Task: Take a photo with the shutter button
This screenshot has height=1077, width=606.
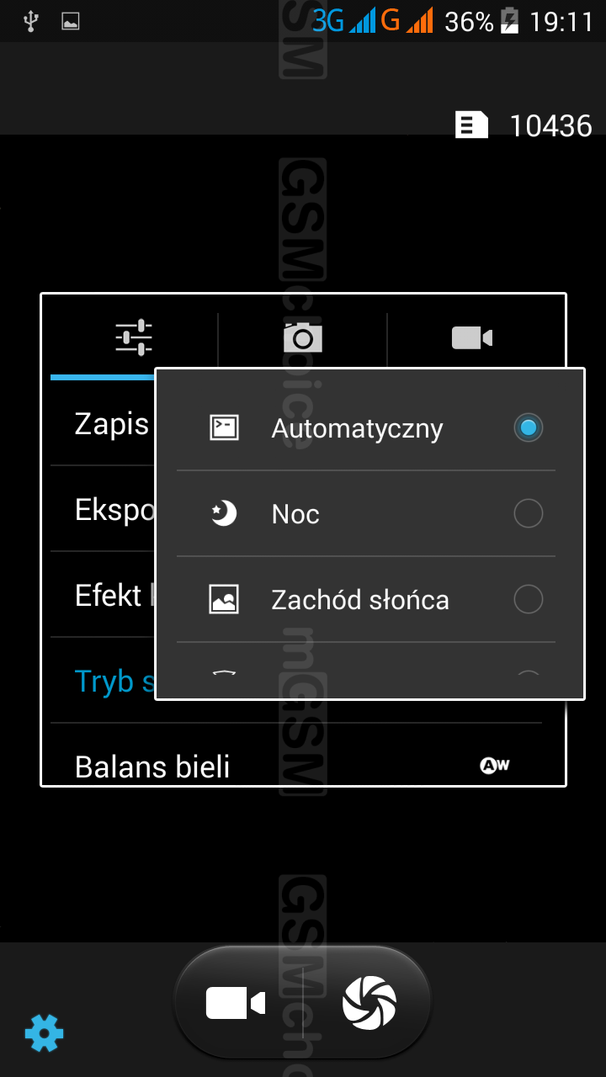Action: (369, 1003)
